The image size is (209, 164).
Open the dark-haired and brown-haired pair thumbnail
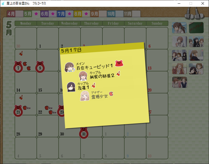pyautogui.click(x=196, y=69)
